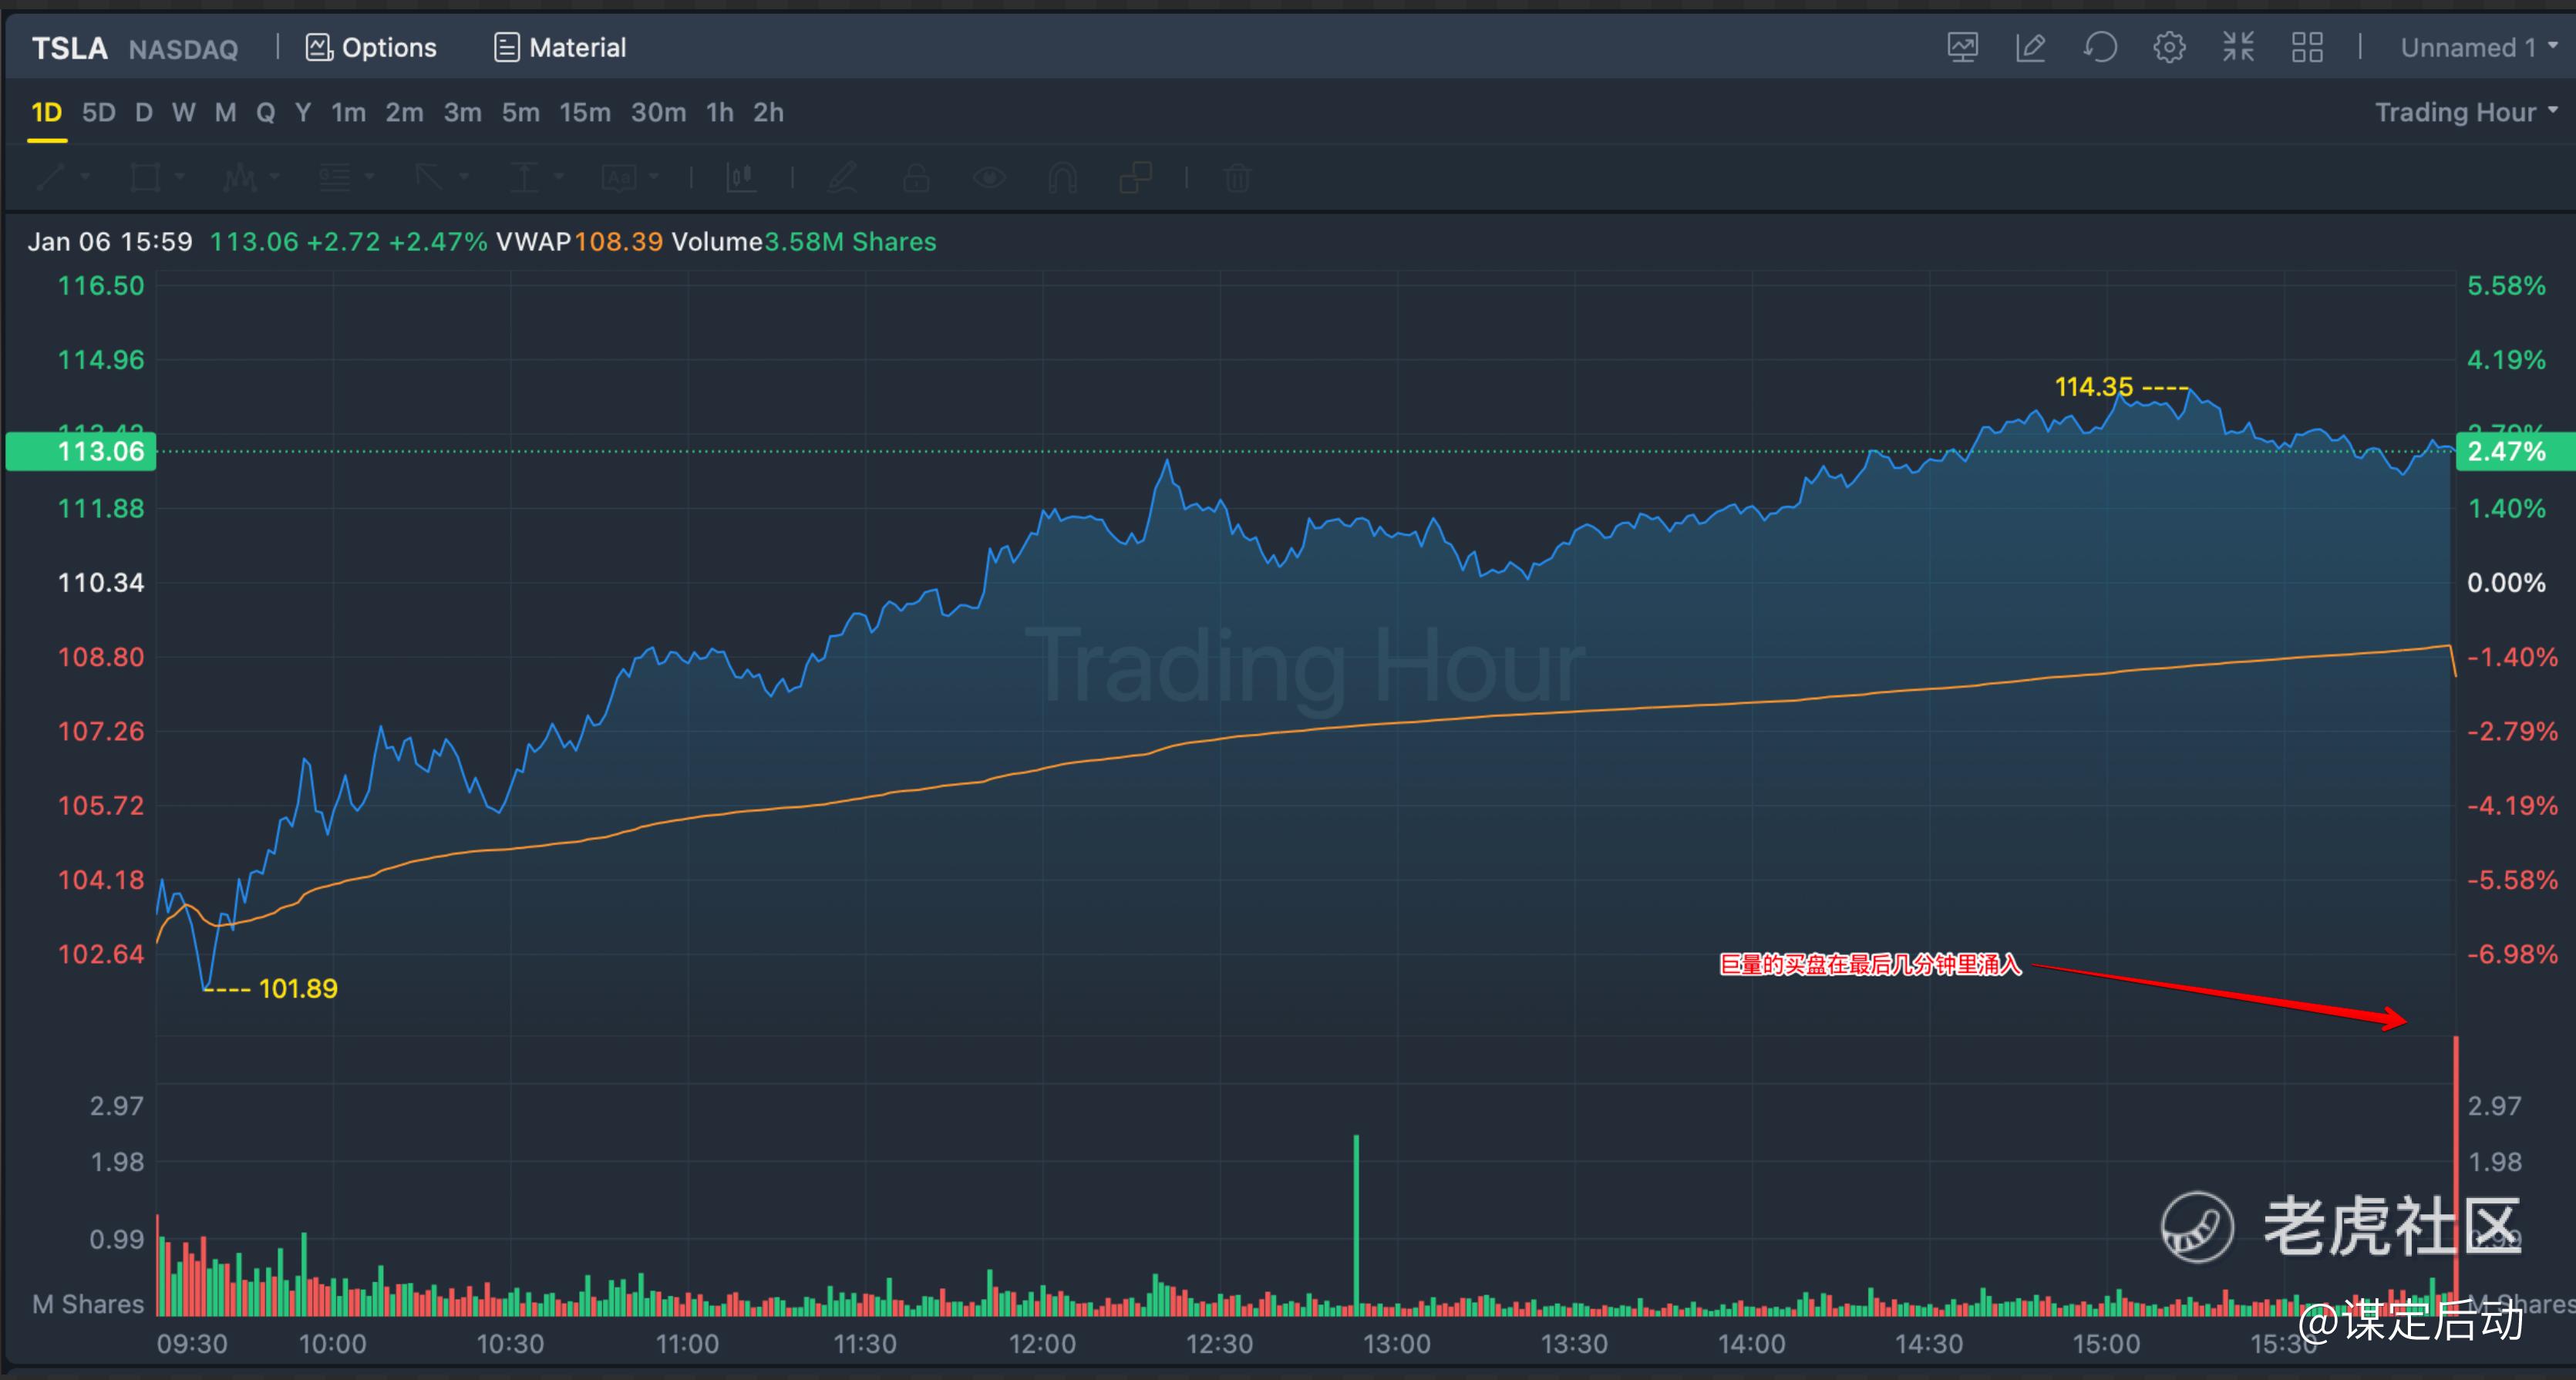This screenshot has height=1380, width=2576.
Task: Switch to the 5D timeframe tab
Action: [x=98, y=112]
